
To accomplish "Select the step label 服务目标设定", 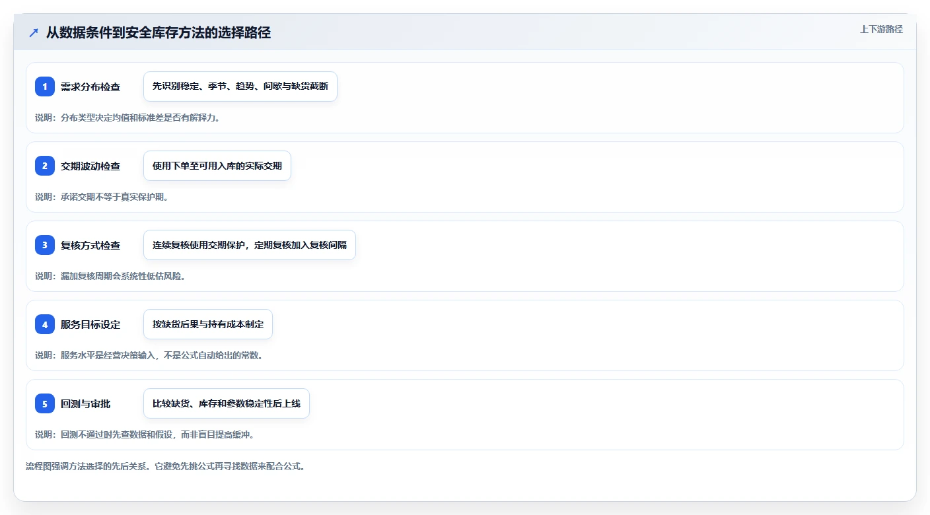I will (x=90, y=324).
